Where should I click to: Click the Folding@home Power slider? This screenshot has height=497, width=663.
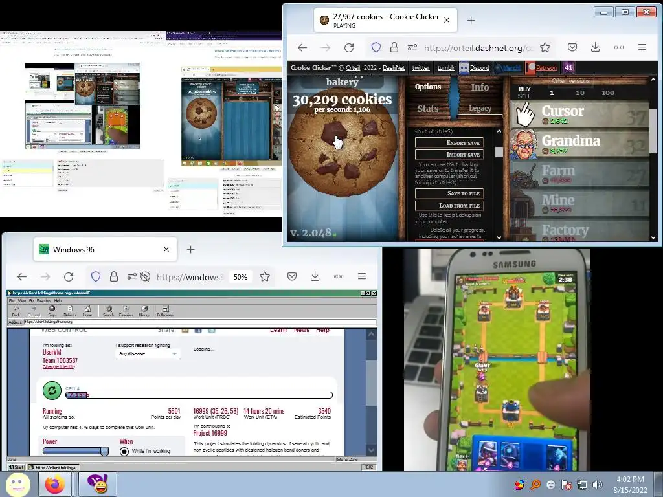click(75, 451)
